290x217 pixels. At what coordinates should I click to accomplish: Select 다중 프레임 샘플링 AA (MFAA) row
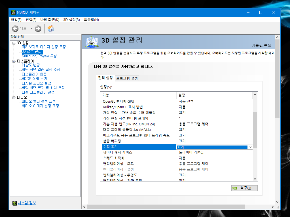tap(177, 130)
